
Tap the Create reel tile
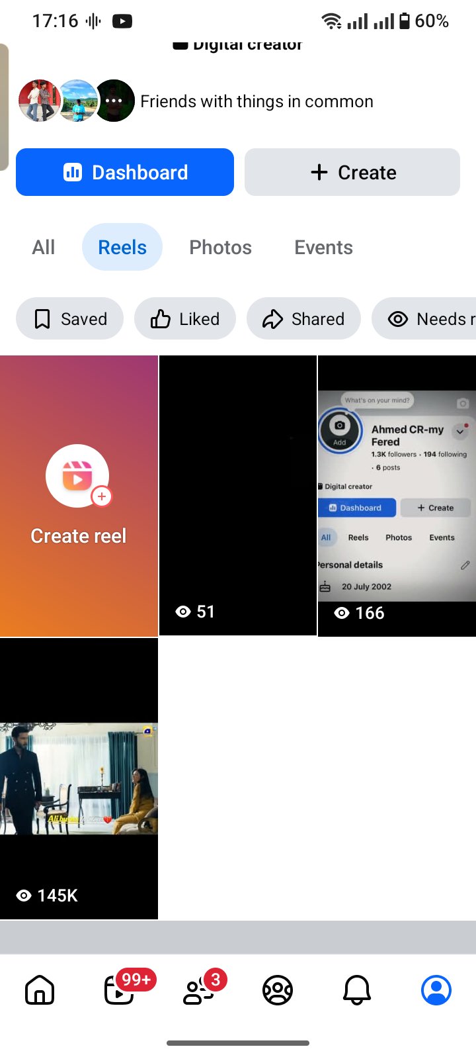click(x=79, y=496)
